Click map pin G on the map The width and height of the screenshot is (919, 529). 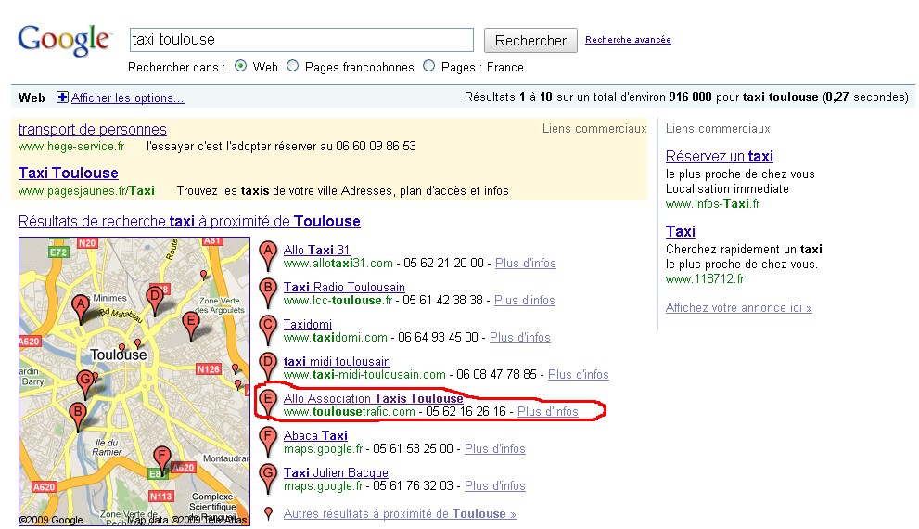tap(85, 385)
